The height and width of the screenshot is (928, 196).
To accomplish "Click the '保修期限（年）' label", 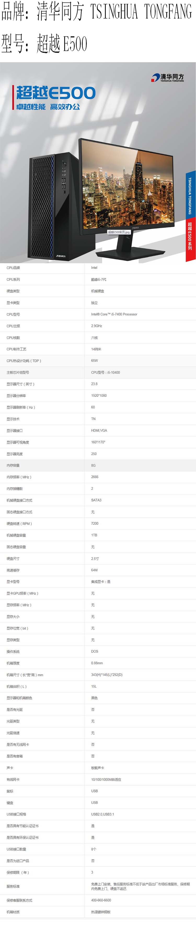I will coord(18,872).
